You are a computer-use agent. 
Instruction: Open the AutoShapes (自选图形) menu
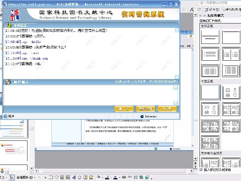click(x=26, y=177)
